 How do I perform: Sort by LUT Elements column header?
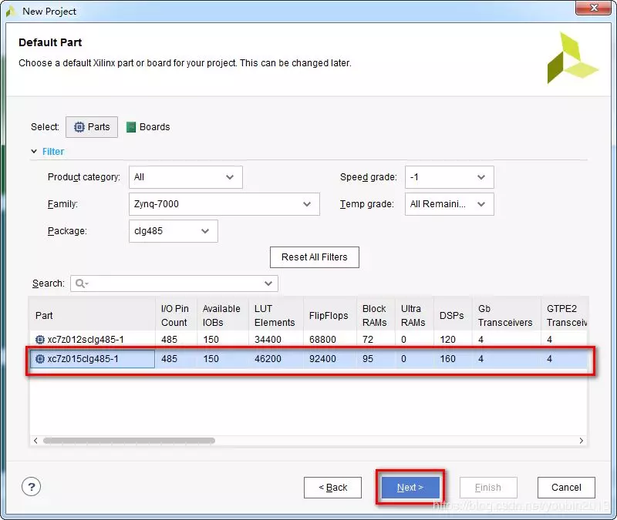[276, 316]
